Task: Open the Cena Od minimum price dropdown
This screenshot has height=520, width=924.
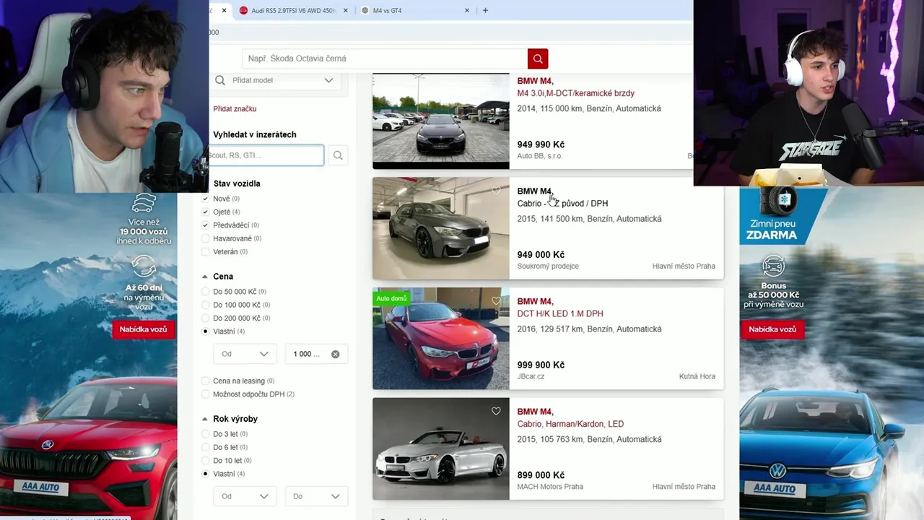Action: pyautogui.click(x=244, y=354)
